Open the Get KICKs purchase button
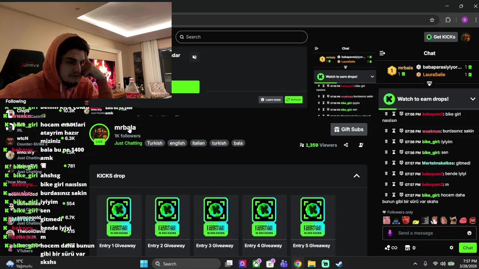 (x=441, y=37)
